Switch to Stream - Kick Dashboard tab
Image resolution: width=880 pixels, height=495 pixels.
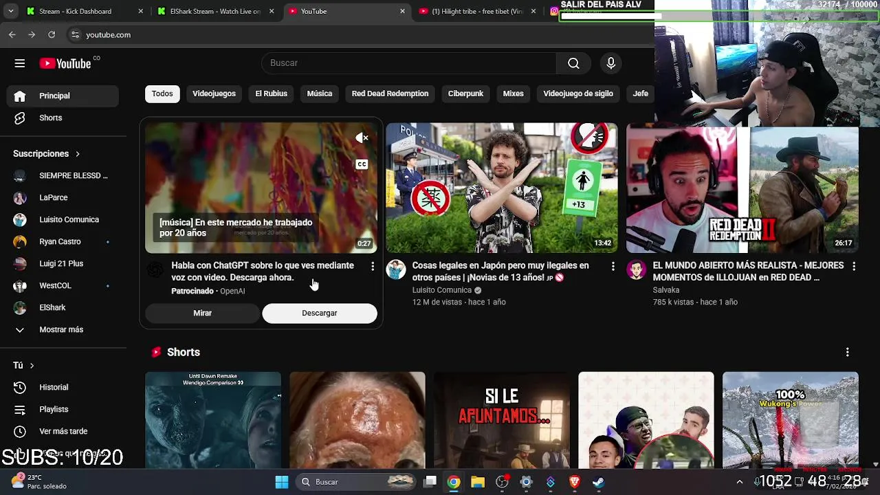[86, 11]
